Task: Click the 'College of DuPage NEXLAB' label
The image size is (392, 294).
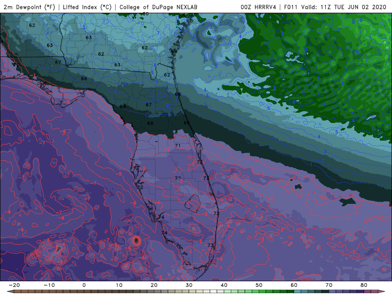Action: [158, 7]
